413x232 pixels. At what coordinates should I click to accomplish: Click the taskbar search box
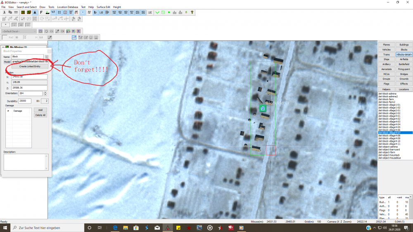[x=47, y=228]
